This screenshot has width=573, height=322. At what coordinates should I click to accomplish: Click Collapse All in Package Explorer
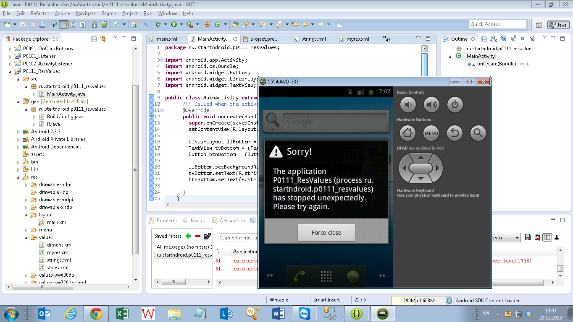coord(94,39)
